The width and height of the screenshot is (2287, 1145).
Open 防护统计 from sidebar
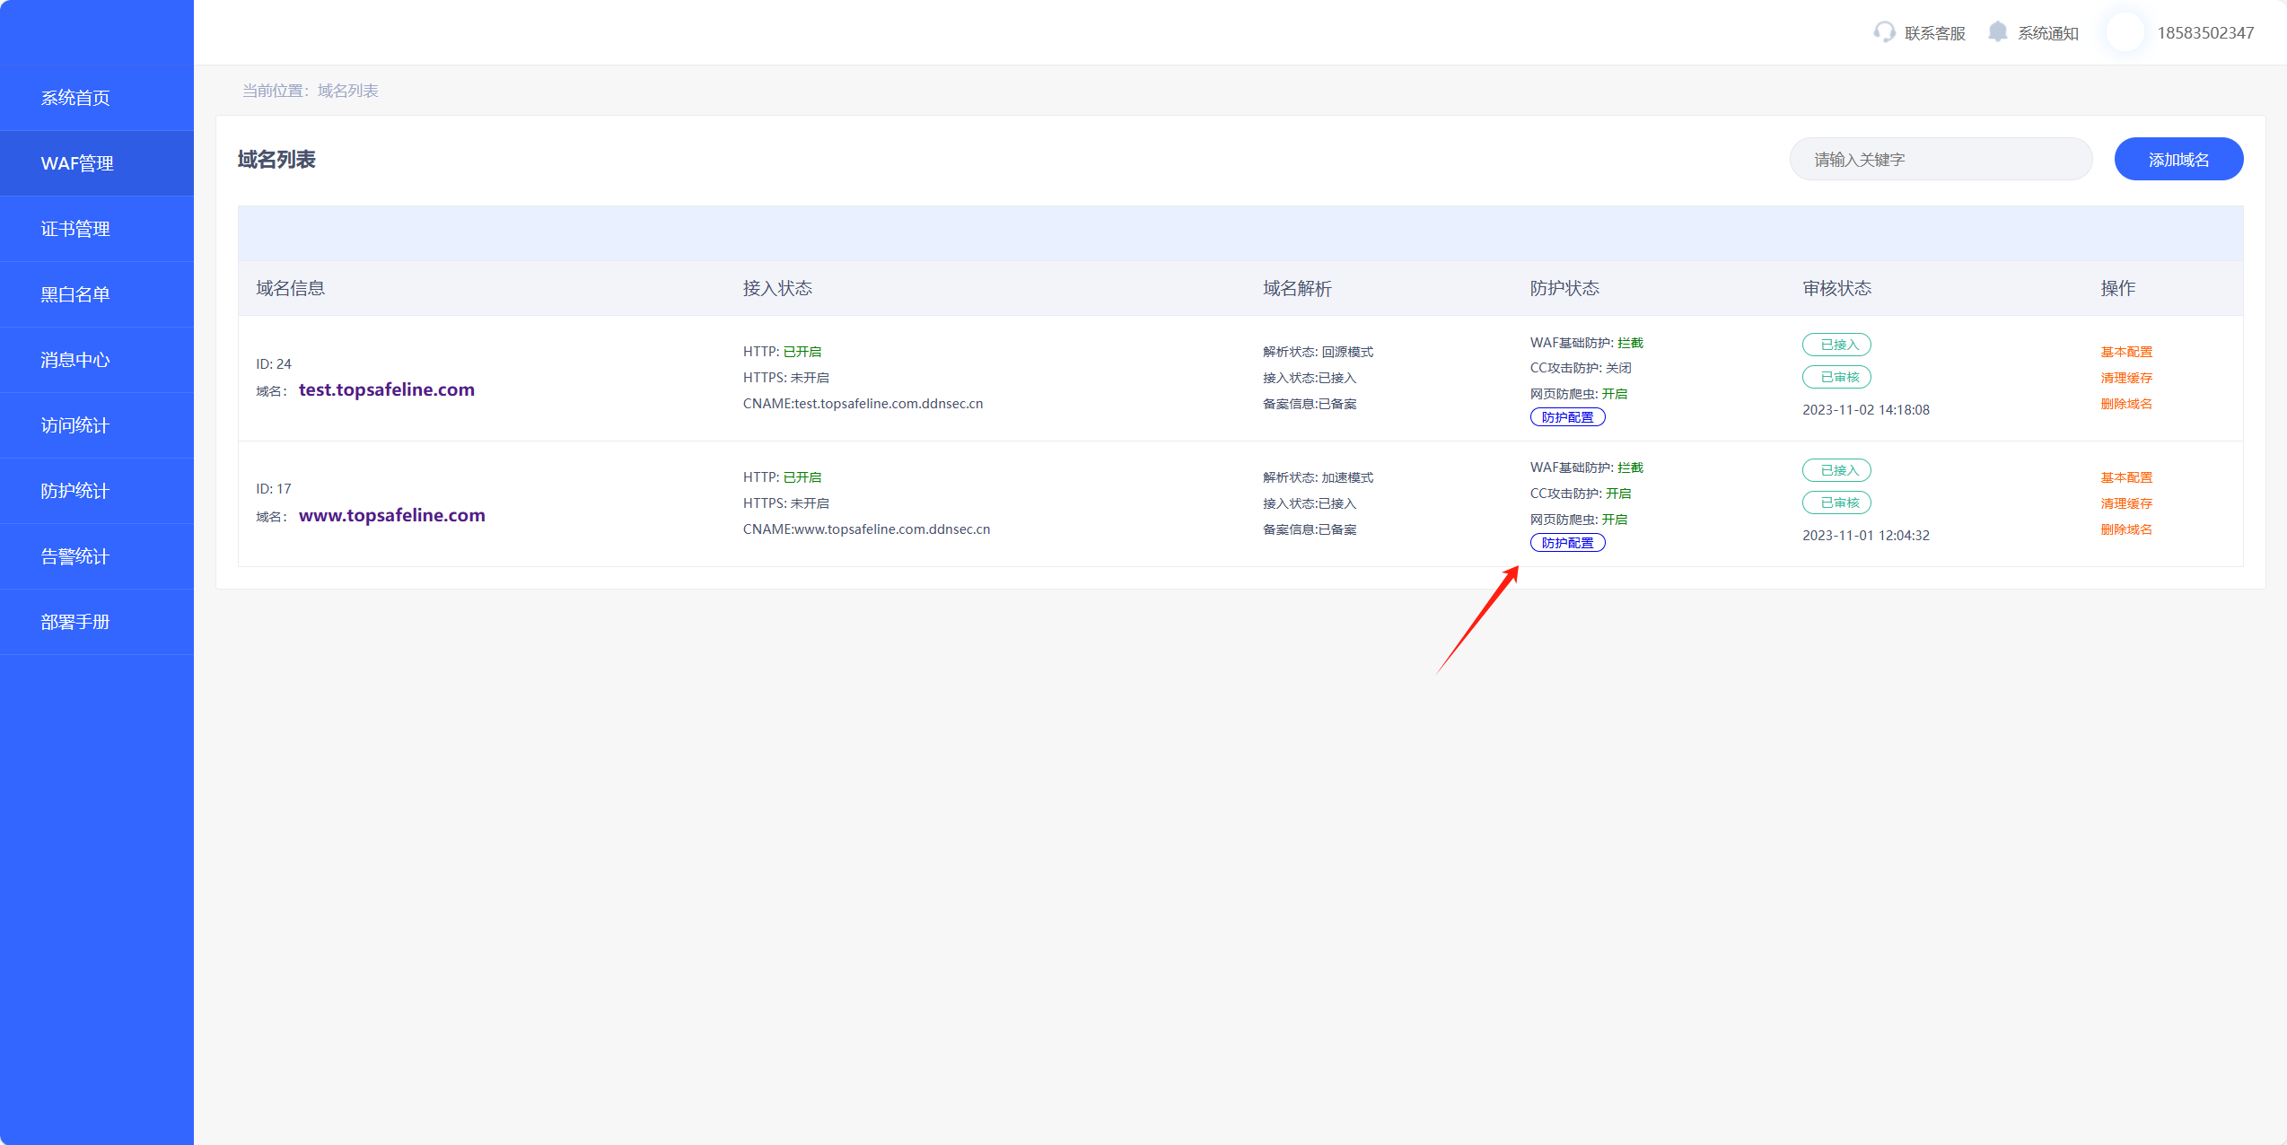coord(75,491)
